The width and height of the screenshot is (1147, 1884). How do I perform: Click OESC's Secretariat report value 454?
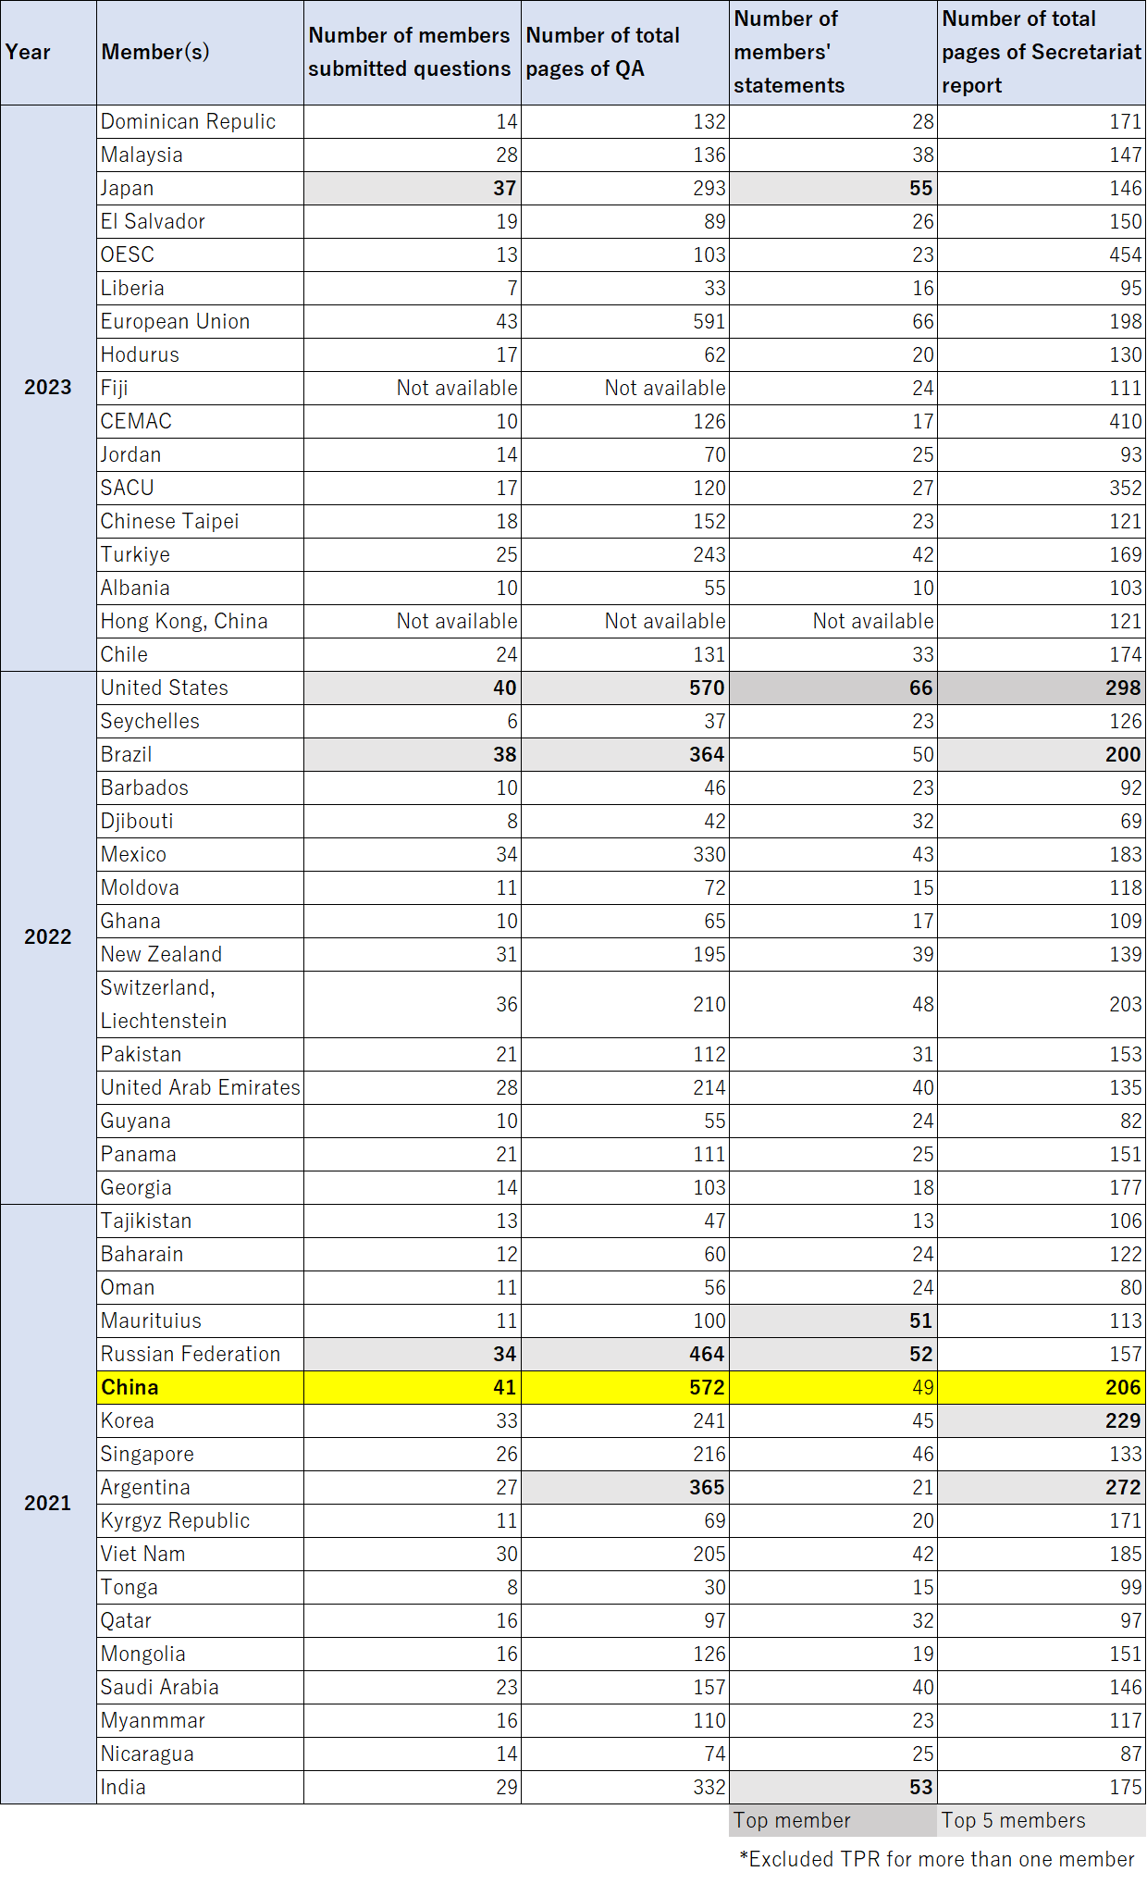pos(1042,255)
